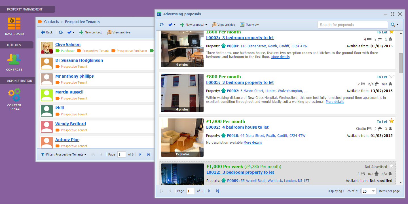Go to next page of proposals
Image resolution: width=408 pixels, height=204 pixels.
coord(209,191)
